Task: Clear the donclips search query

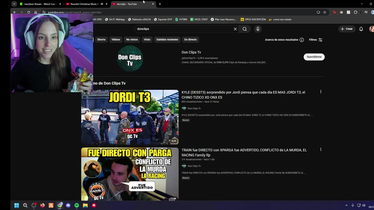Action: [235, 29]
